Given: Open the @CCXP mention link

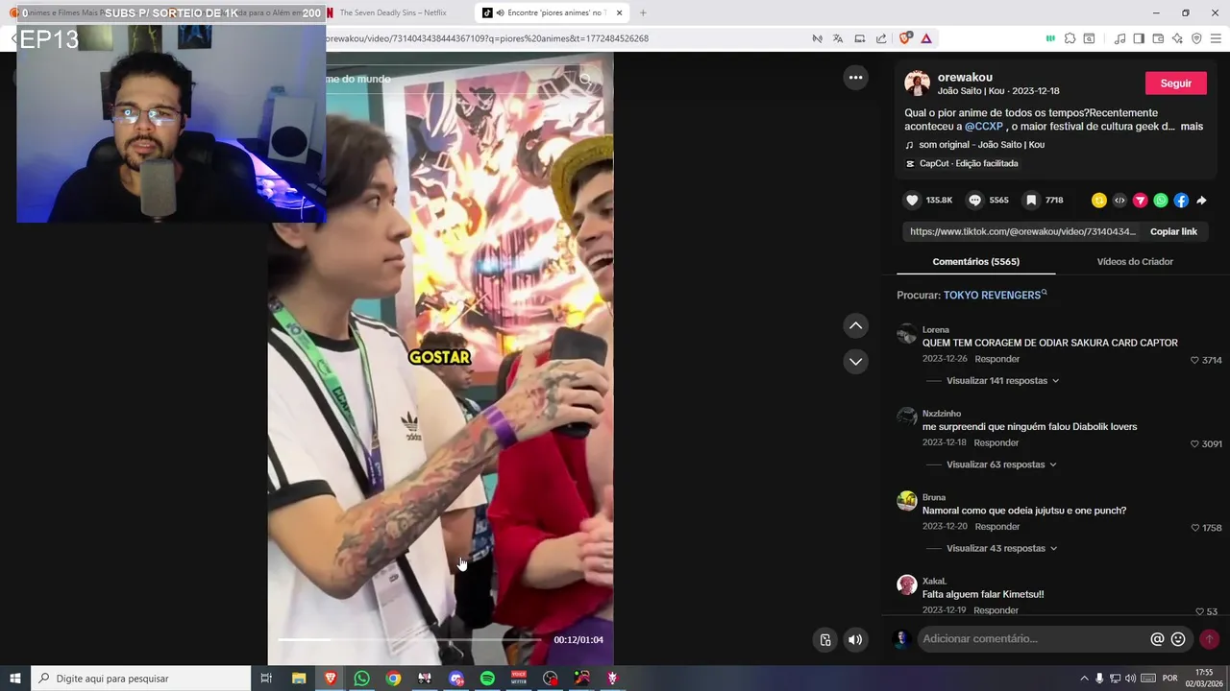Looking at the screenshot, I should [984, 127].
